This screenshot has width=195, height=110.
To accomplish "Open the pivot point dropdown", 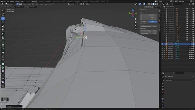I will [78, 4].
